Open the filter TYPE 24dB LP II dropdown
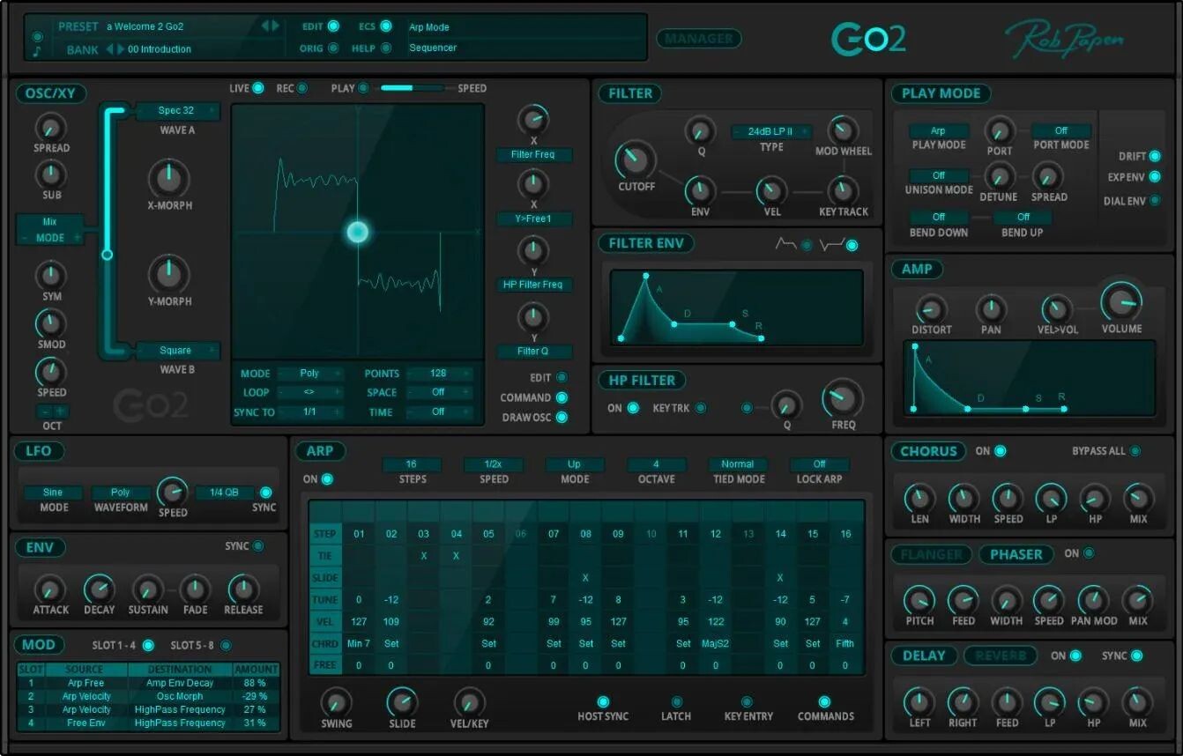 (x=770, y=132)
